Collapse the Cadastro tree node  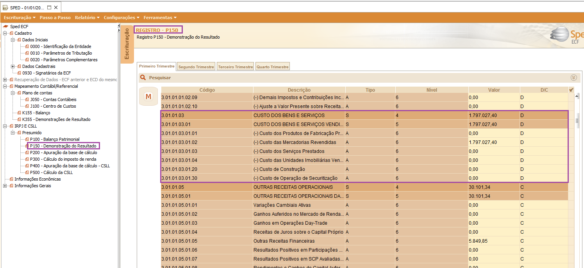pos(5,33)
